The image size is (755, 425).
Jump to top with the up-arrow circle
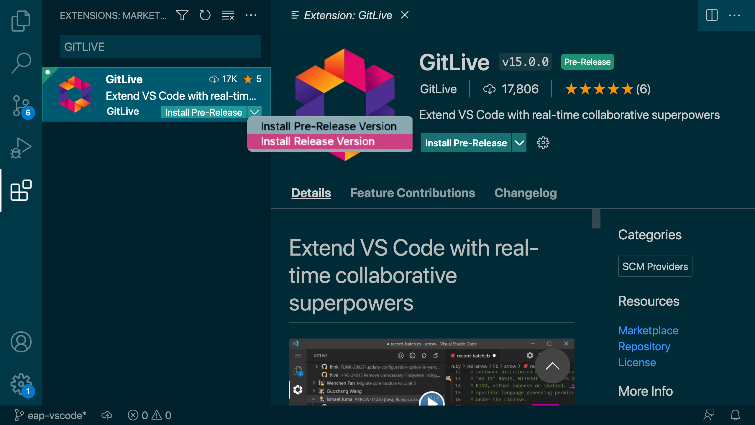pos(552,366)
